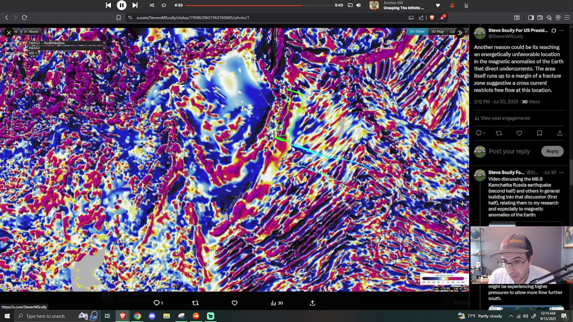Reload the current page
This screenshot has height=322, width=573.
(x=25, y=17)
